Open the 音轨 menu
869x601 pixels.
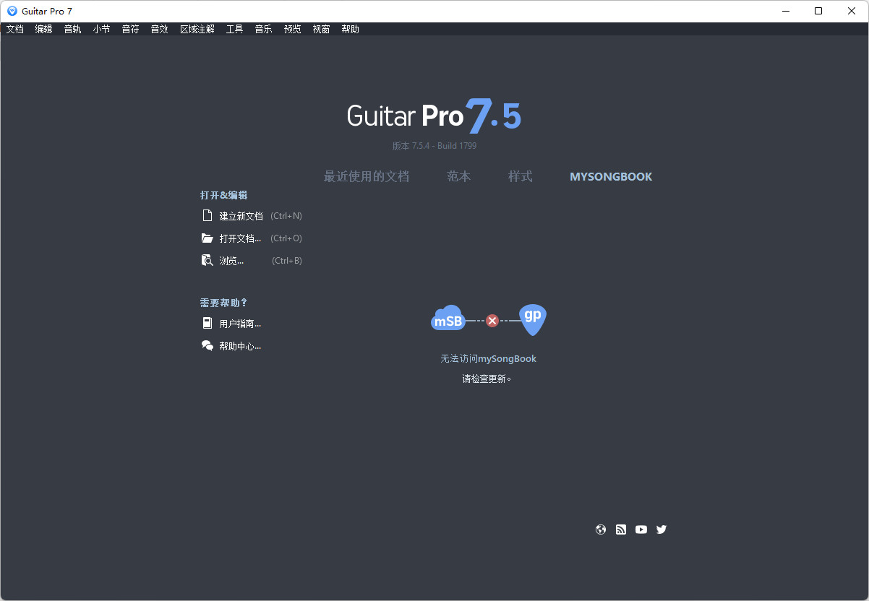(73, 30)
